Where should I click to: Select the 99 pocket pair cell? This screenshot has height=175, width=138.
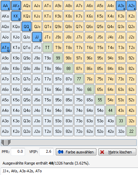(x=58, y=58)
